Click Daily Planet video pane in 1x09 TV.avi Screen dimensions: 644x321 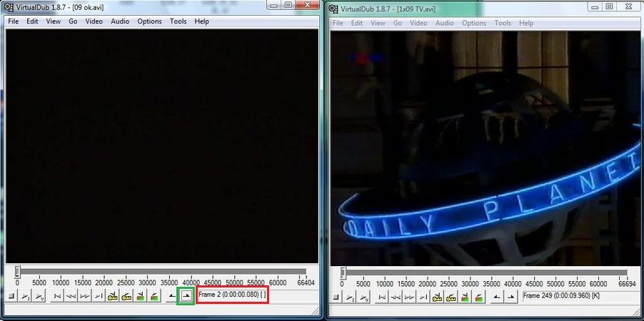click(x=485, y=148)
